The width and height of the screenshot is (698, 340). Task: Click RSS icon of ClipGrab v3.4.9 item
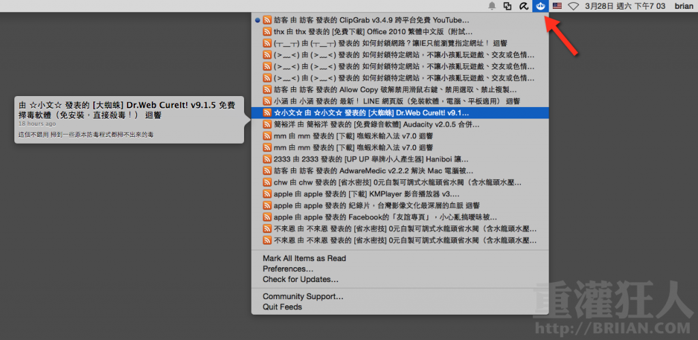pyautogui.click(x=267, y=20)
